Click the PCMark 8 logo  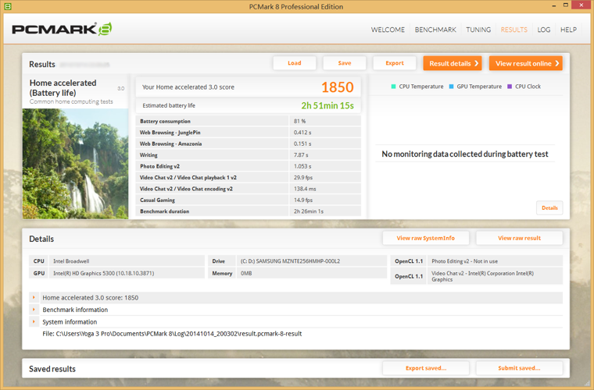point(62,30)
